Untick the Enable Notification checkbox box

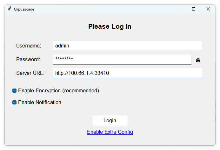[14, 103]
